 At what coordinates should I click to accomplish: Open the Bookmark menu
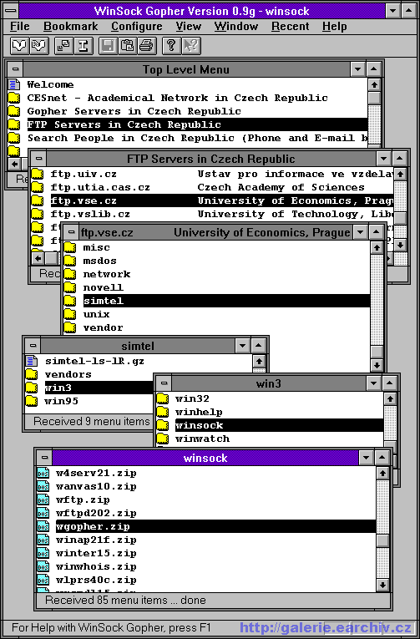point(70,27)
